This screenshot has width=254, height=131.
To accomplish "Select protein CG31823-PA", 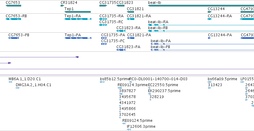I will click(x=121, y=50).
